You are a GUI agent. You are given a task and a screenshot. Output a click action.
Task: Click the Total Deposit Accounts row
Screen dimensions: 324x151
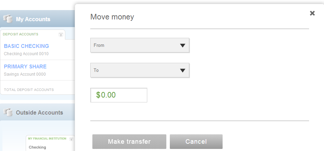pyautogui.click(x=29, y=90)
